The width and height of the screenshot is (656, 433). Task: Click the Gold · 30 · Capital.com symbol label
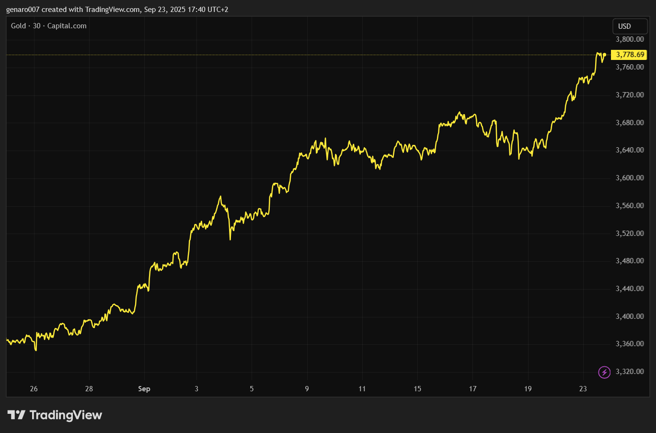tap(49, 26)
